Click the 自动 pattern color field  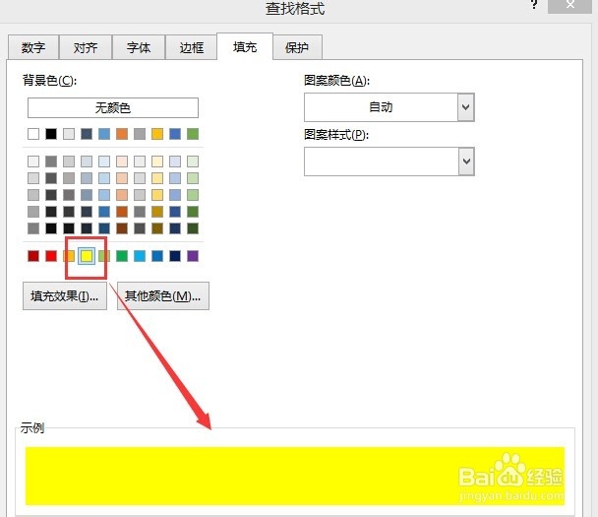(381, 107)
